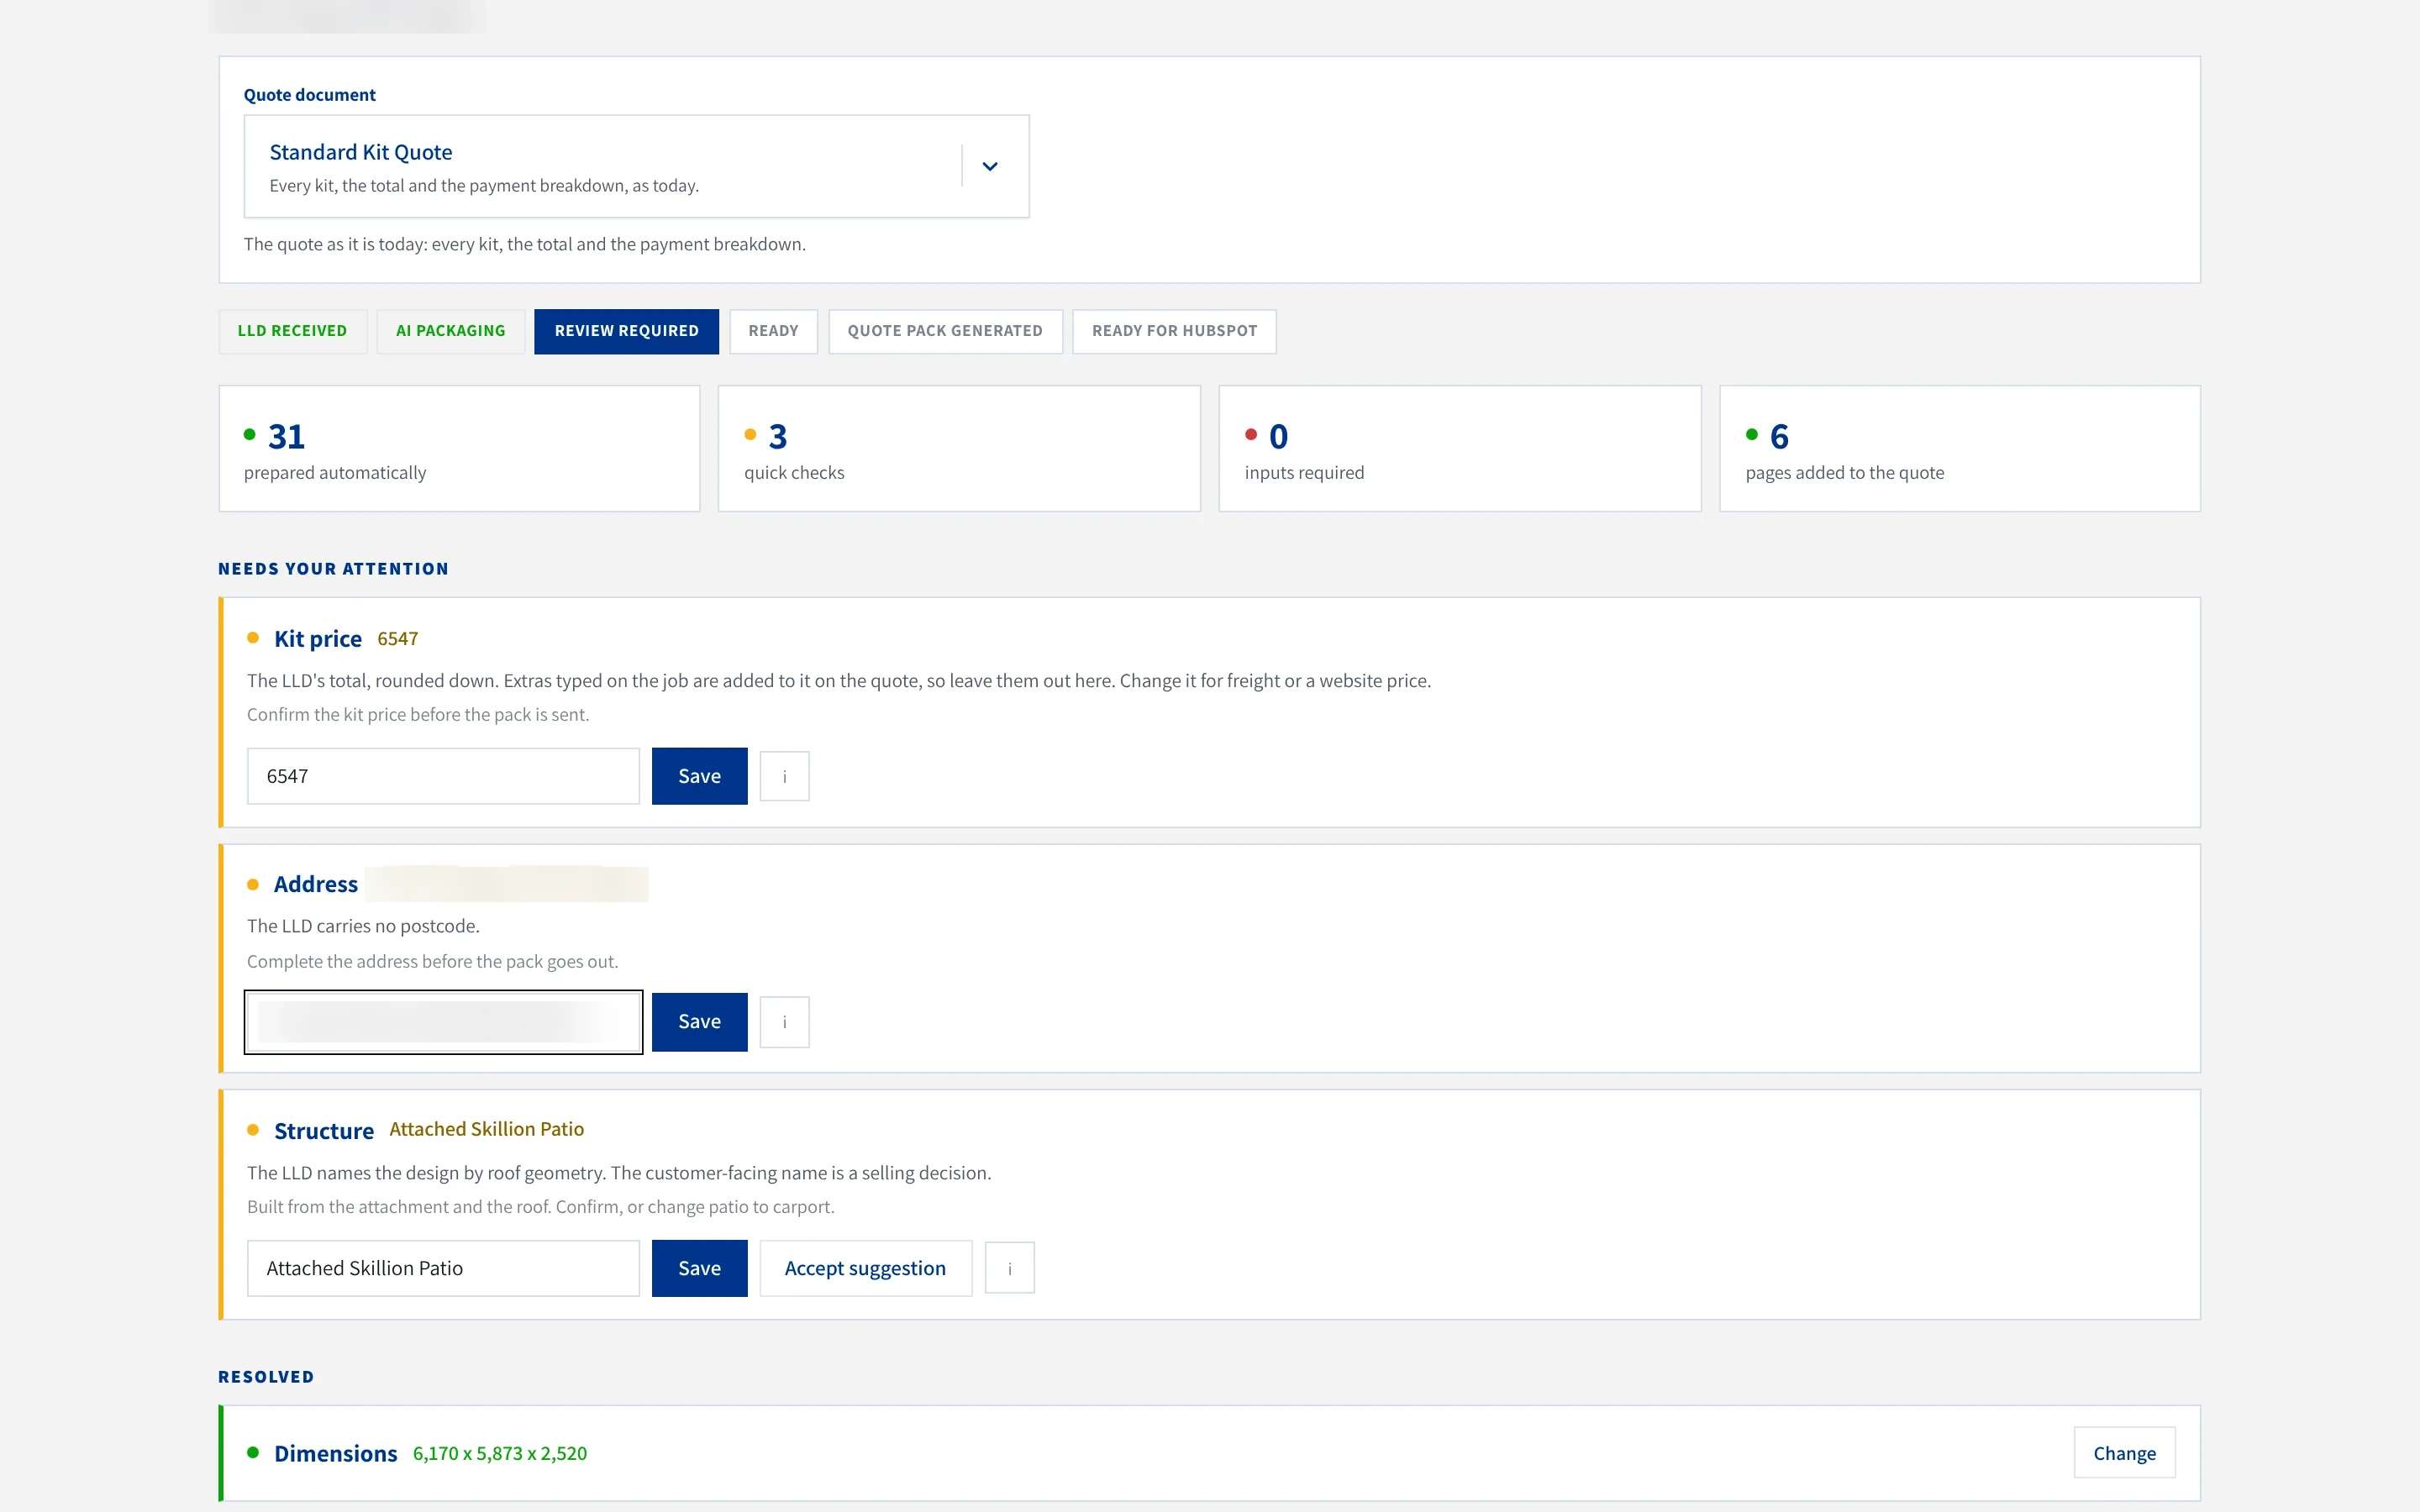Select the READY stage tab
The image size is (2420, 1512).
[x=773, y=331]
